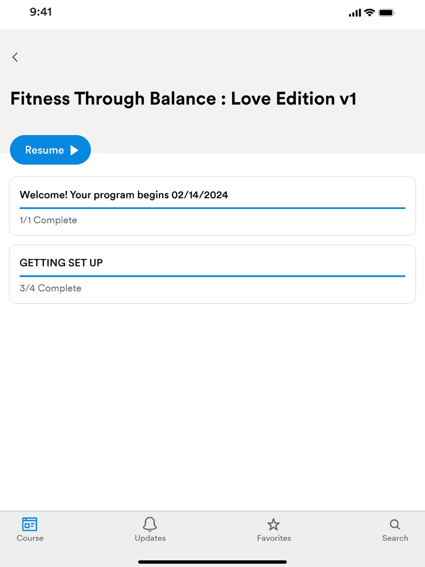Select the Course tab label
The image size is (425, 567).
pos(30,538)
